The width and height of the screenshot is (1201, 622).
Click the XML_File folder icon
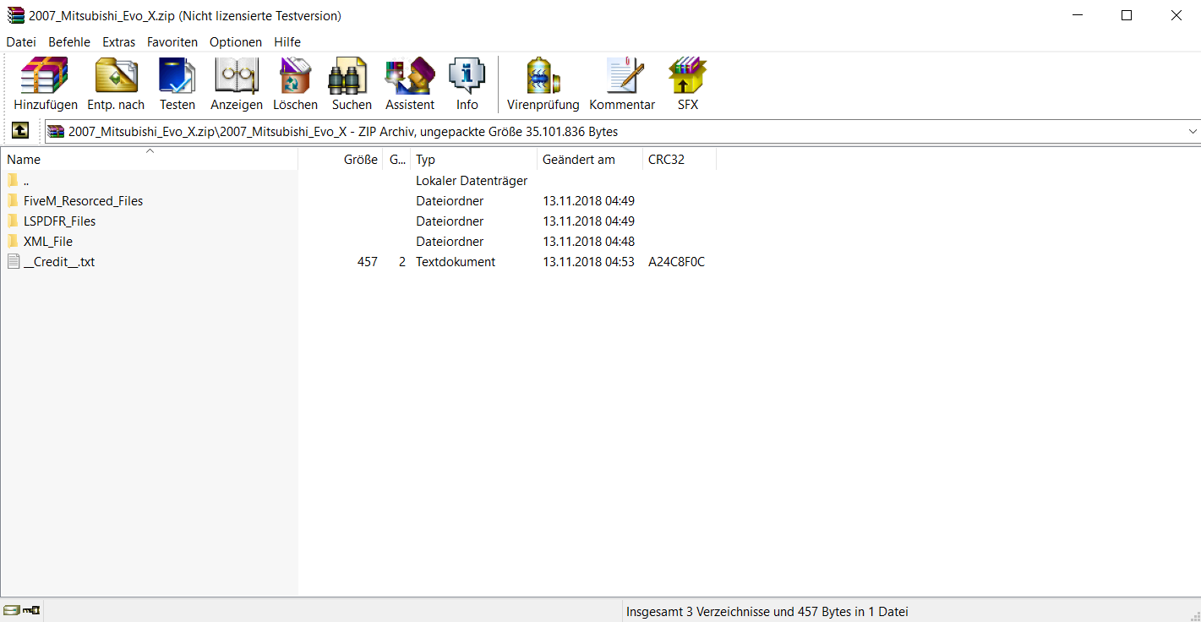13,241
